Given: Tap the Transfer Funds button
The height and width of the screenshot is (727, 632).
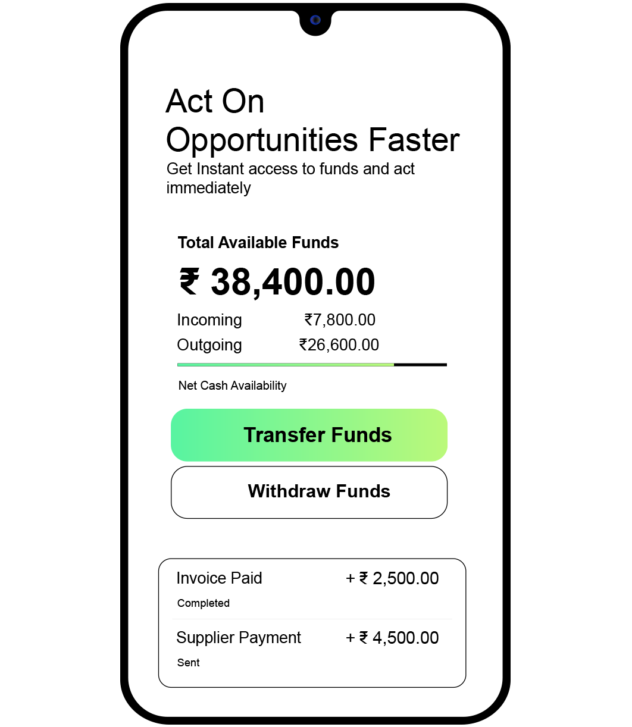Looking at the screenshot, I should pos(309,435).
